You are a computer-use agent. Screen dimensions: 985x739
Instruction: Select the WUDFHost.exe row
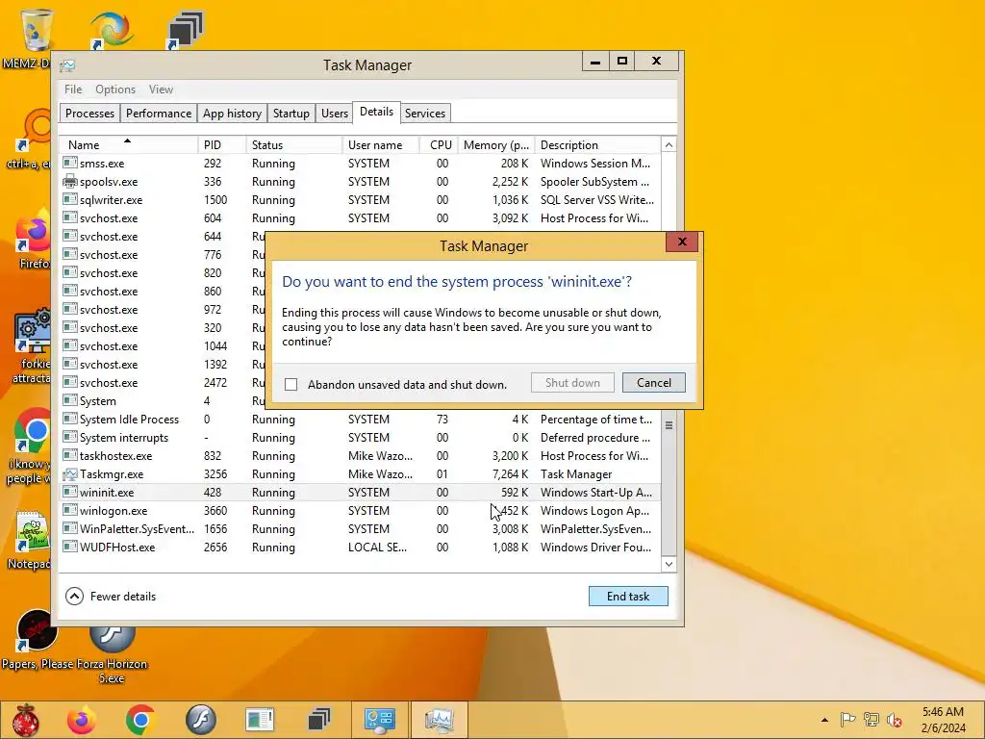pos(361,547)
